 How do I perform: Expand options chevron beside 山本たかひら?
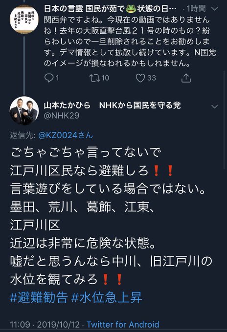(x=215, y=106)
